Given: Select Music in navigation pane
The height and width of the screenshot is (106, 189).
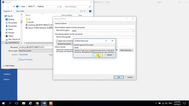Looking at the screenshot, I should pos(9,29).
